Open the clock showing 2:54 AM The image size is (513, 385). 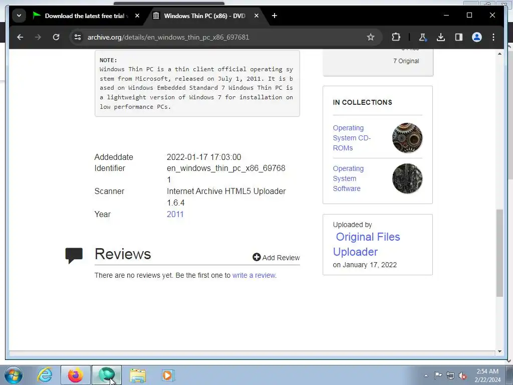(x=487, y=375)
